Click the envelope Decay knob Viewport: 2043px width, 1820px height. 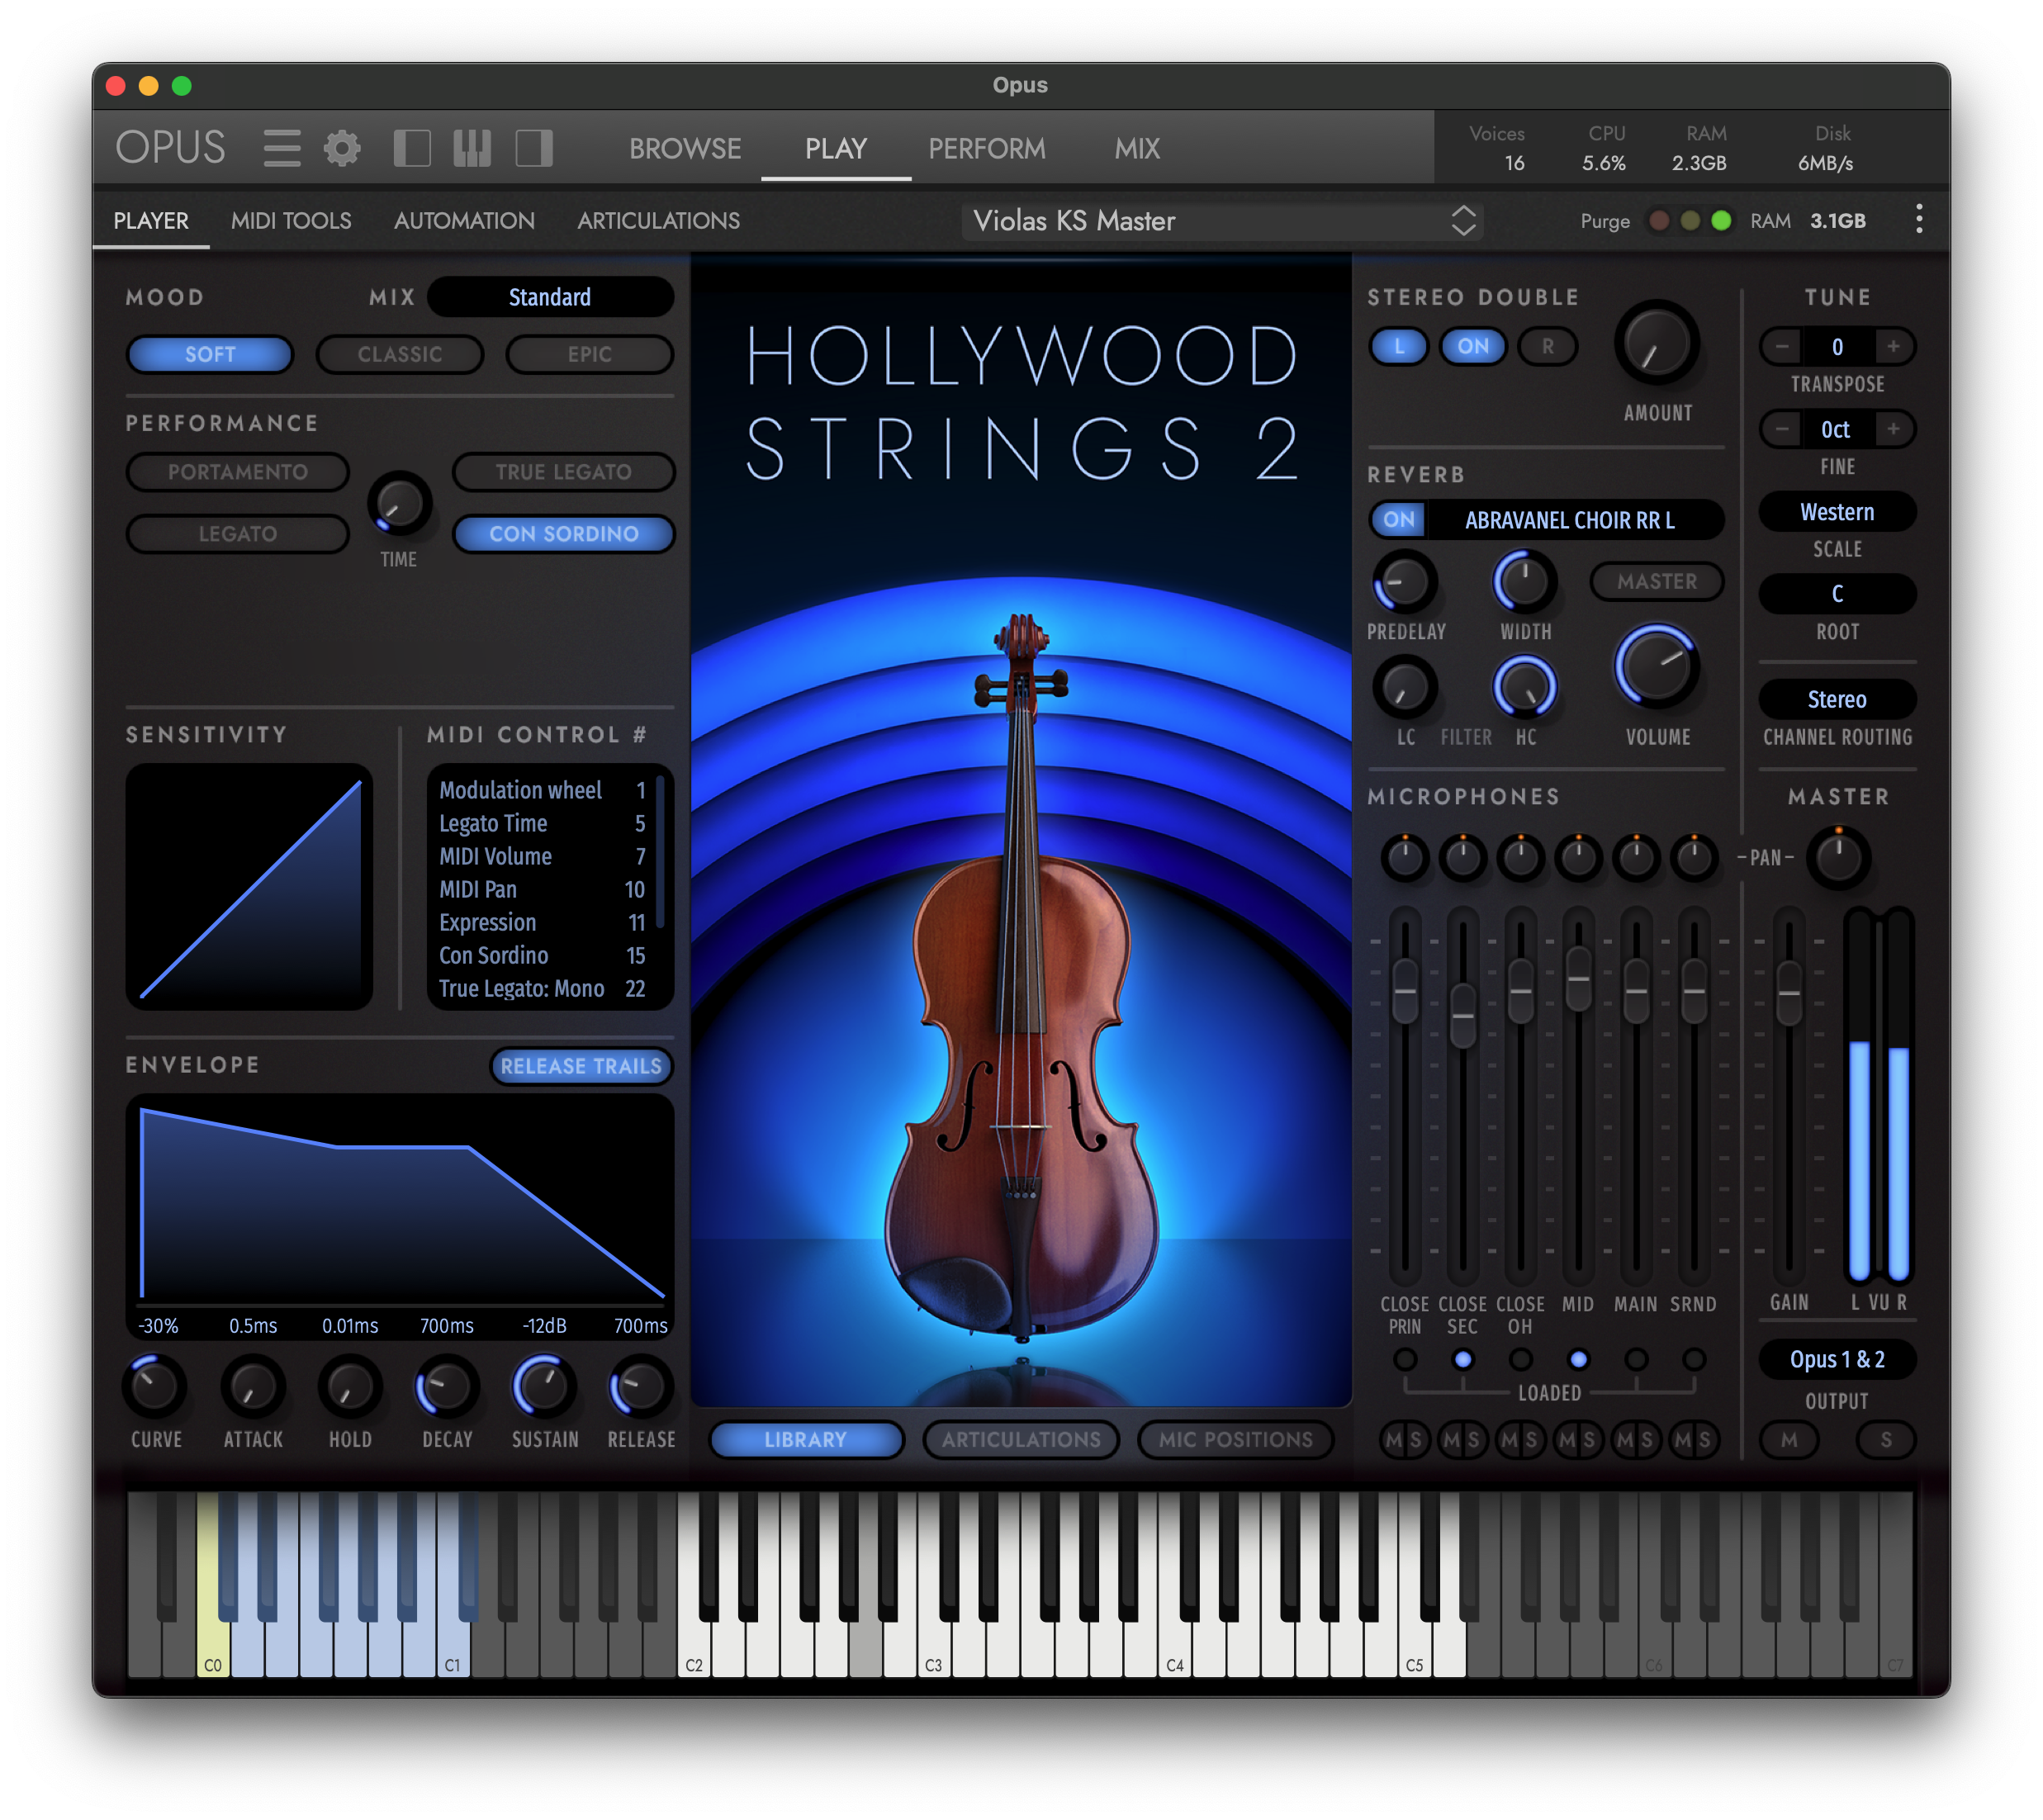click(446, 1387)
